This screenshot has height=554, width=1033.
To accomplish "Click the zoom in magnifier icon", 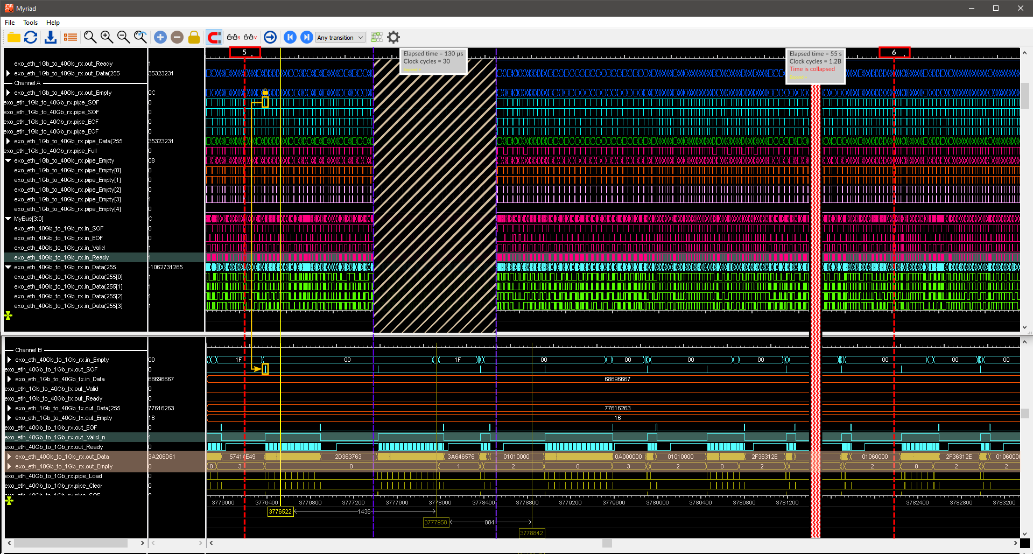I will (x=107, y=37).
